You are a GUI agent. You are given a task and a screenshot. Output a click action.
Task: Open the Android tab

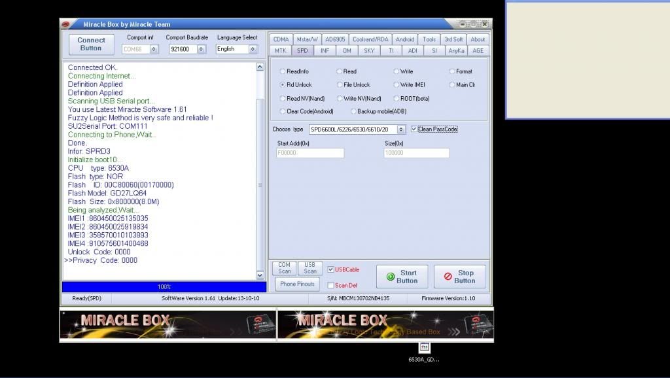point(404,39)
